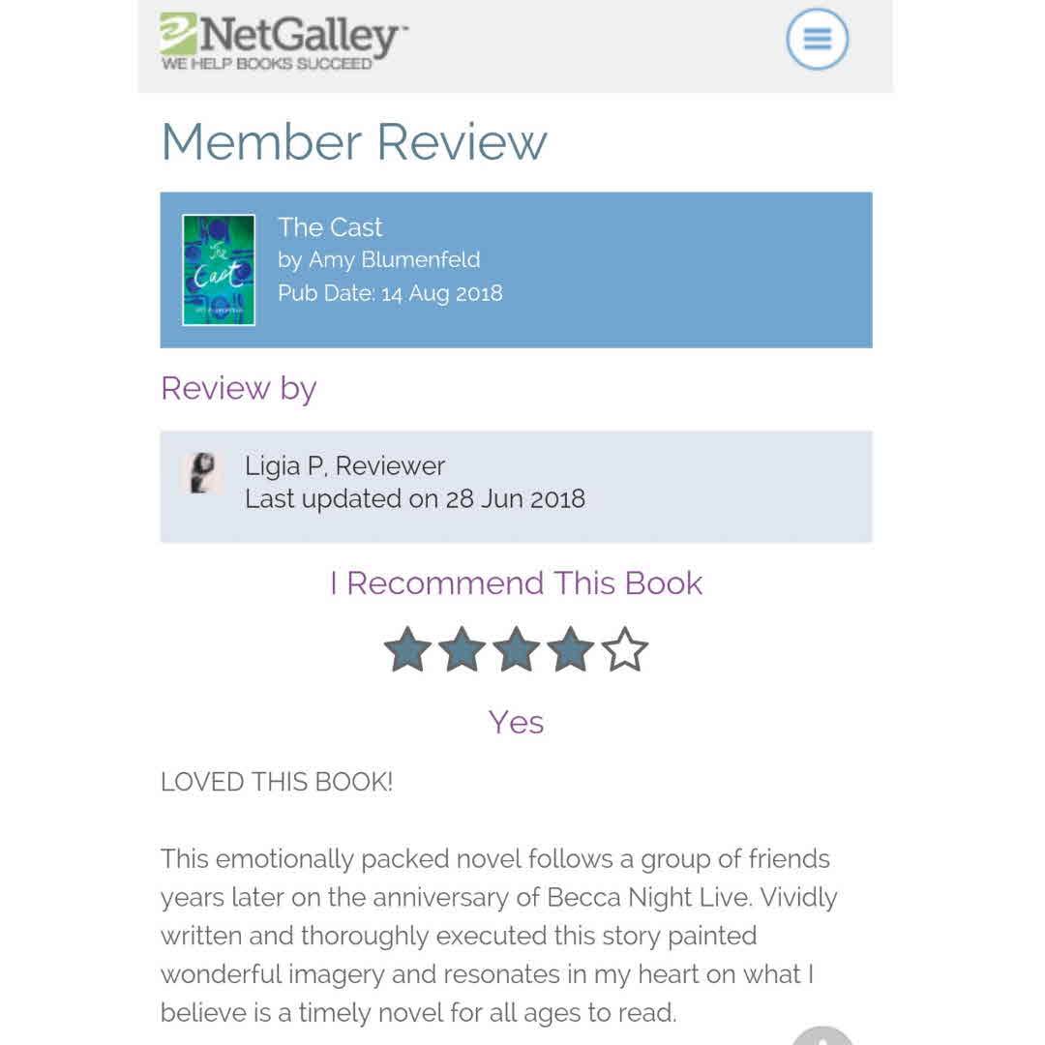Click the Yes recommendation text
This screenshot has height=1045, width=1045.
coord(516,723)
